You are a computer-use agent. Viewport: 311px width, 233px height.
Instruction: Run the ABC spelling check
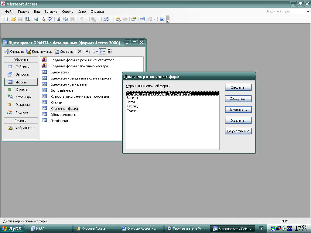[x=50, y=19]
